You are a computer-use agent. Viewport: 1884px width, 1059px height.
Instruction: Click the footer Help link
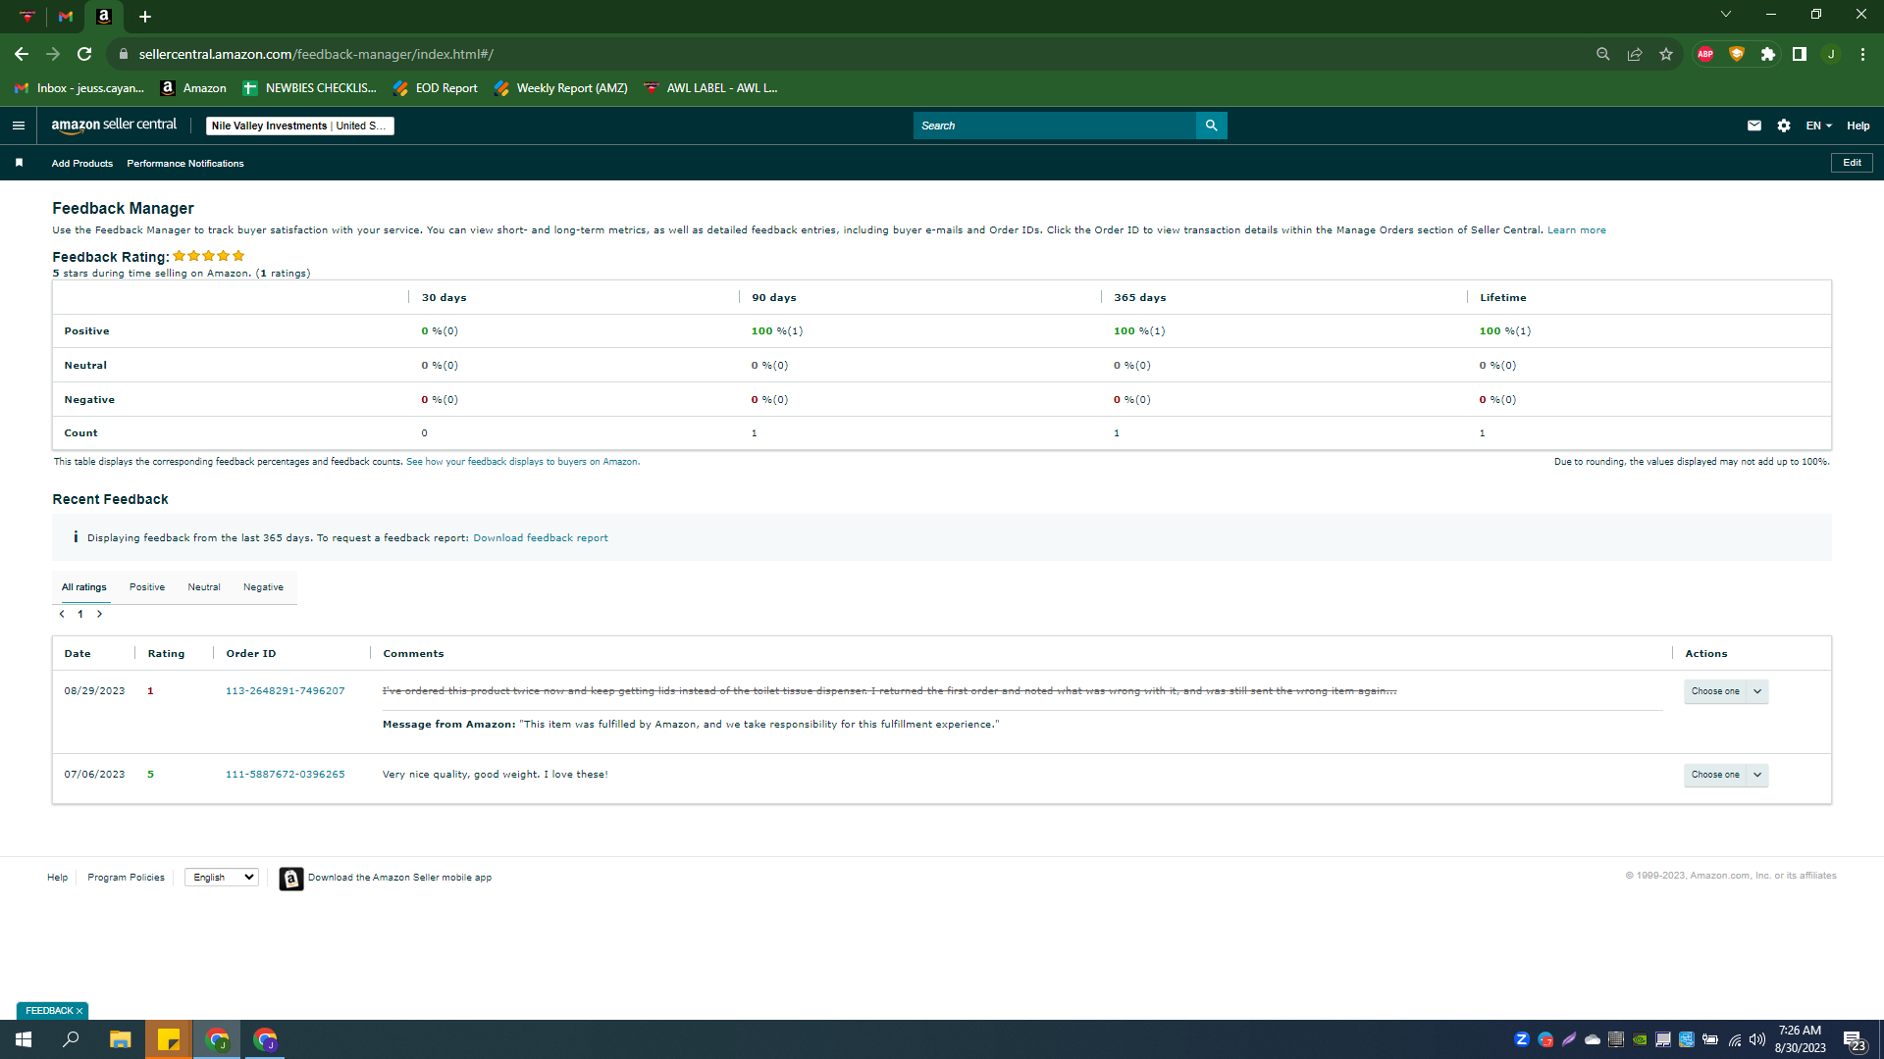tap(58, 878)
